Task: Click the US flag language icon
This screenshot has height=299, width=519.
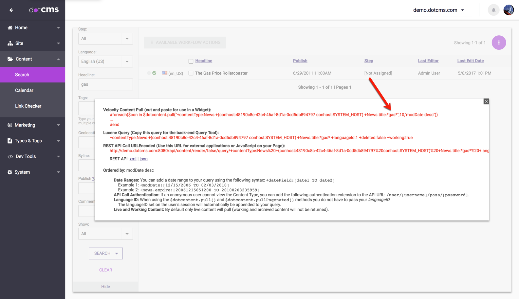Action: 165,73
